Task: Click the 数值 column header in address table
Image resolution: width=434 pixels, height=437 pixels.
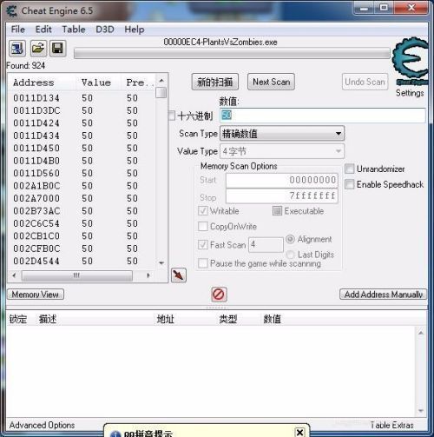Action: (x=273, y=319)
